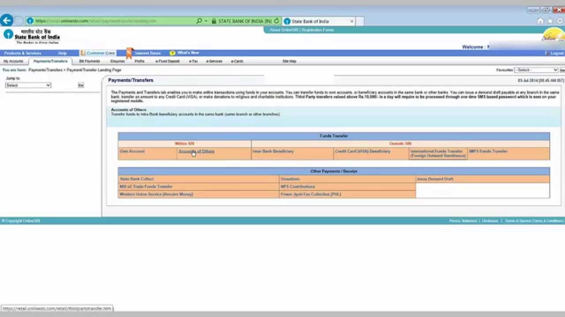The width and height of the screenshot is (565, 317).
Task: Open the e-Cards tab
Action: (x=237, y=61)
